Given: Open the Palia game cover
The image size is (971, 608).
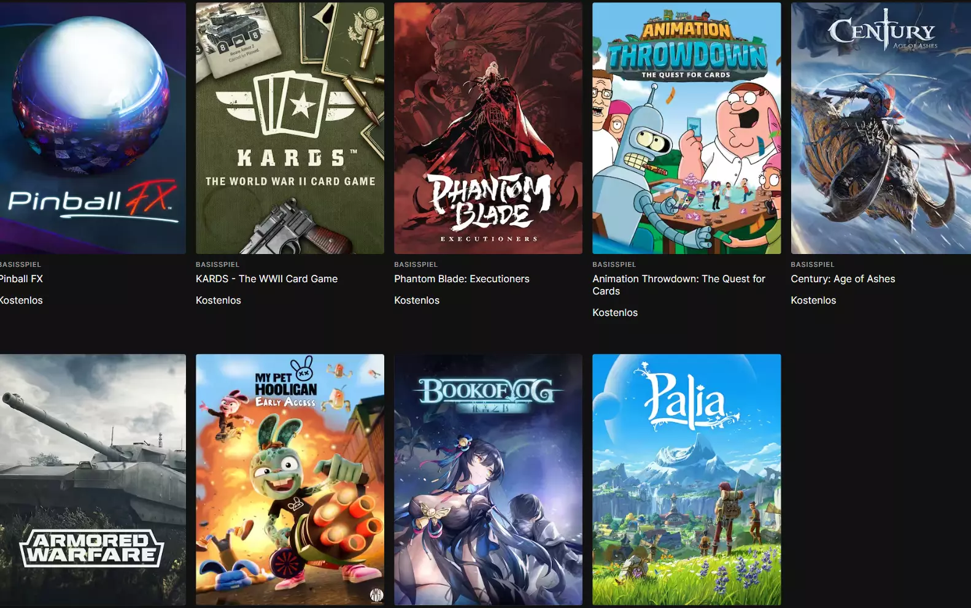Looking at the screenshot, I should click(686, 480).
